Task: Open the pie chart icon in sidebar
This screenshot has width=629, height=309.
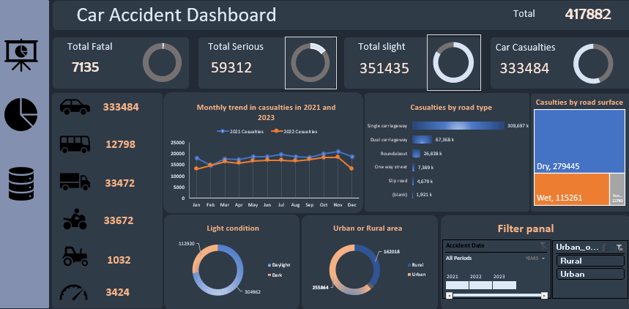Action: coord(21,114)
